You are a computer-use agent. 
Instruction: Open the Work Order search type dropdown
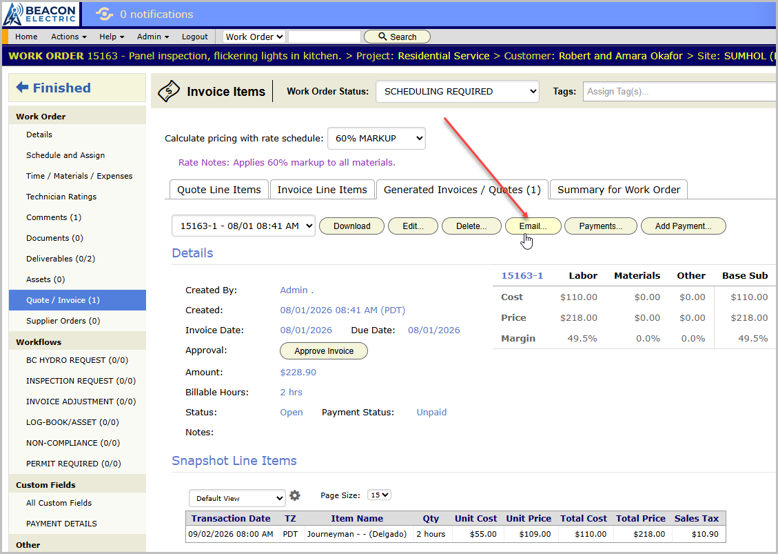[x=254, y=37]
